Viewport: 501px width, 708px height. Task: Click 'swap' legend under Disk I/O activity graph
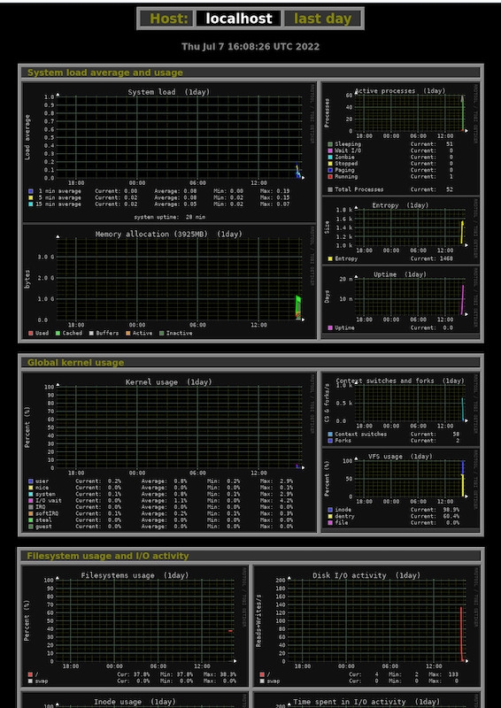tap(273, 681)
